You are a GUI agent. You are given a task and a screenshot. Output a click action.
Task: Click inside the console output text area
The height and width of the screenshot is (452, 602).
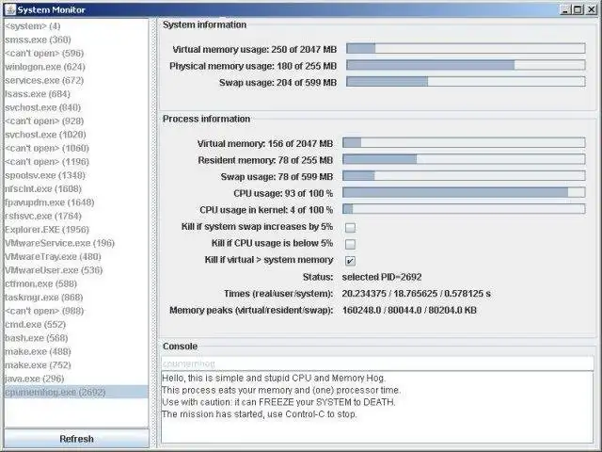377,408
